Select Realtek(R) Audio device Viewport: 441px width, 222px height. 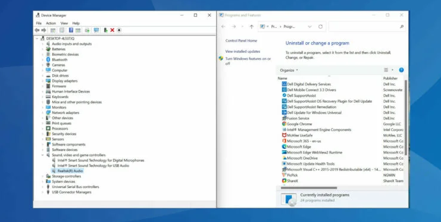pos(70,171)
